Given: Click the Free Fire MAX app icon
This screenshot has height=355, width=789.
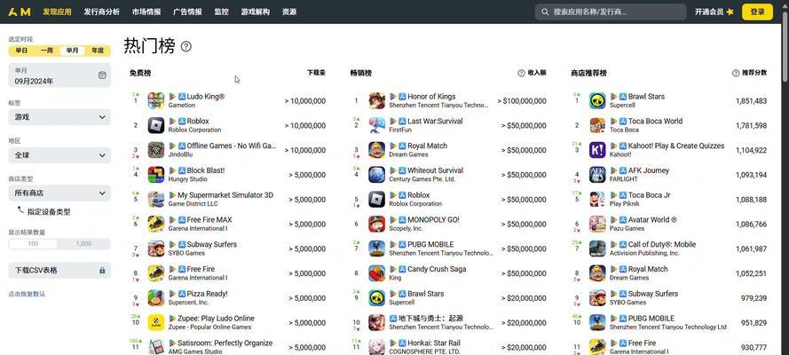Looking at the screenshot, I should pos(156,224).
